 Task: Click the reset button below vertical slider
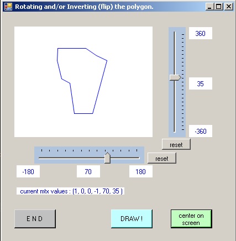tap(176, 144)
